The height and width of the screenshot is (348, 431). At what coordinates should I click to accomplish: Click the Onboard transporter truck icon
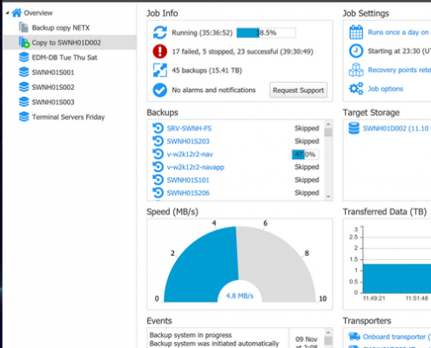(x=354, y=337)
